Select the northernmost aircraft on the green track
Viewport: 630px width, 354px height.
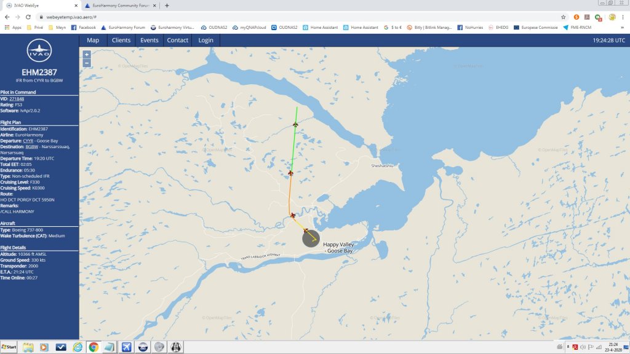[296, 125]
